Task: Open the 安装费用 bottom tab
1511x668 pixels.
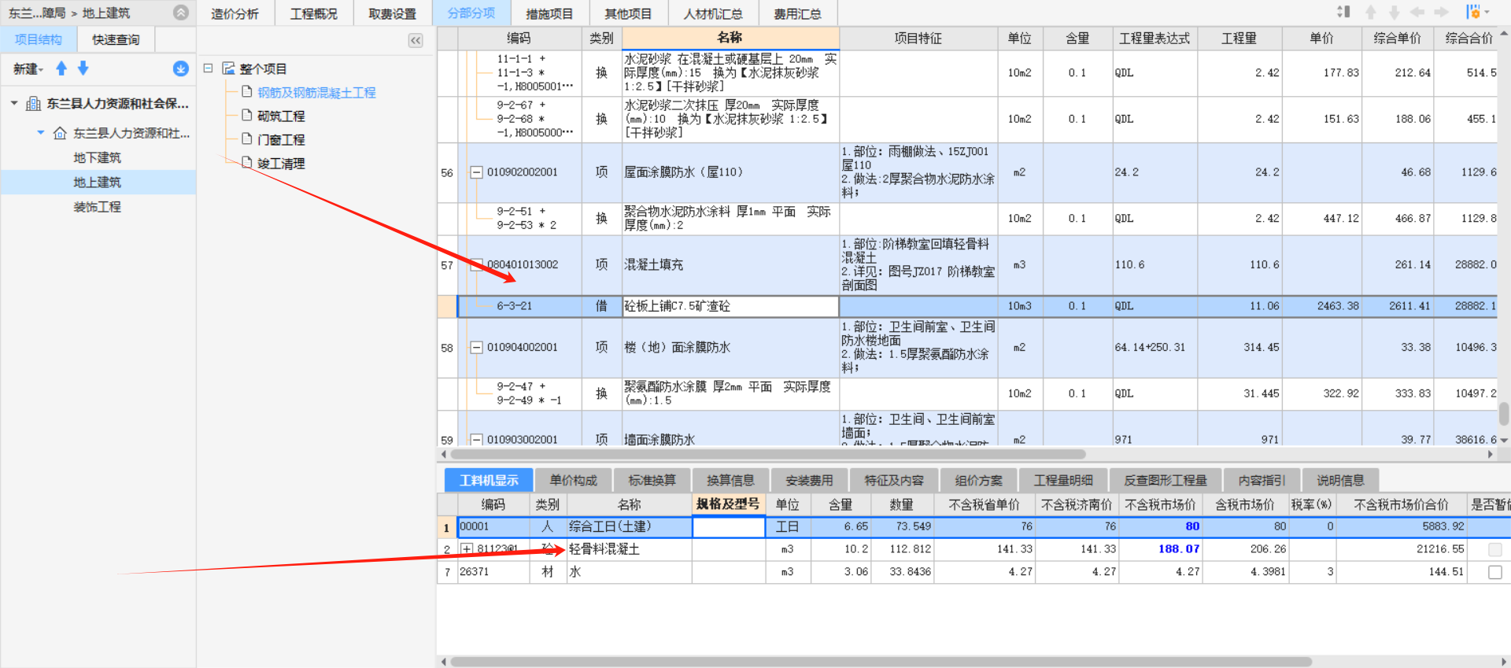Action: tap(809, 480)
